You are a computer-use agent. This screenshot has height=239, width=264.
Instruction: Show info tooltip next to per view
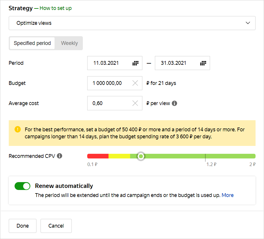(x=174, y=103)
